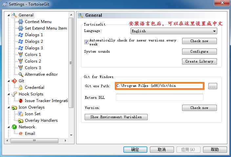Click the Dialogs 3 windows icon
Viewport: 231px width, 157px height.
pyautogui.click(x=20, y=48)
